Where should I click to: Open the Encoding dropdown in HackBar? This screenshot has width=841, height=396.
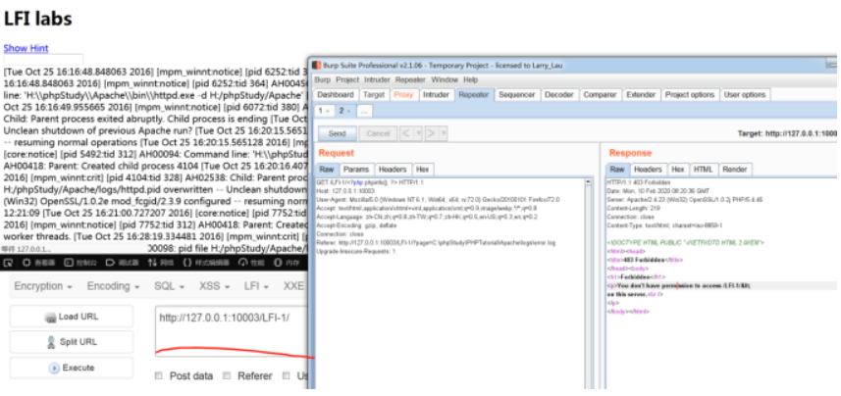point(113,286)
